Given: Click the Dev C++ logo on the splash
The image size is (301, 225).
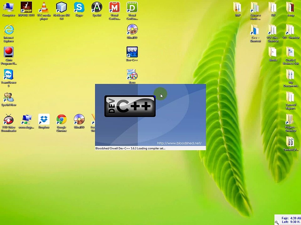Looking at the screenshot, I should [x=130, y=106].
